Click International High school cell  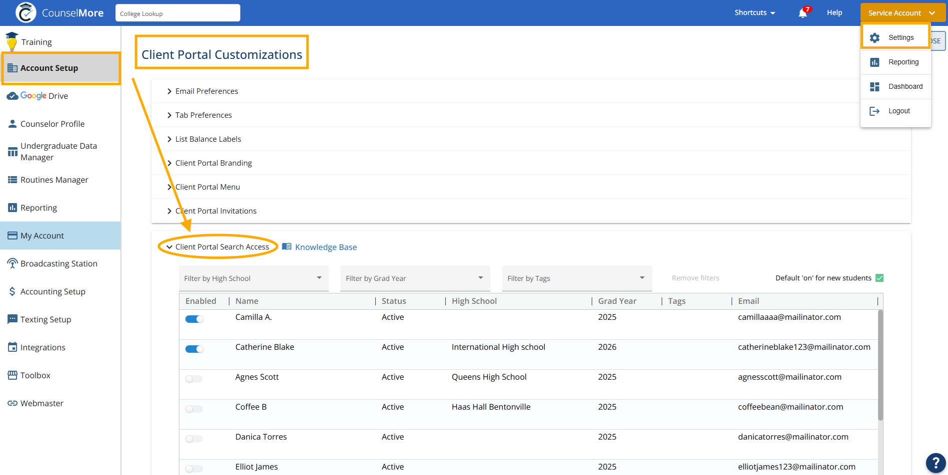pos(498,347)
